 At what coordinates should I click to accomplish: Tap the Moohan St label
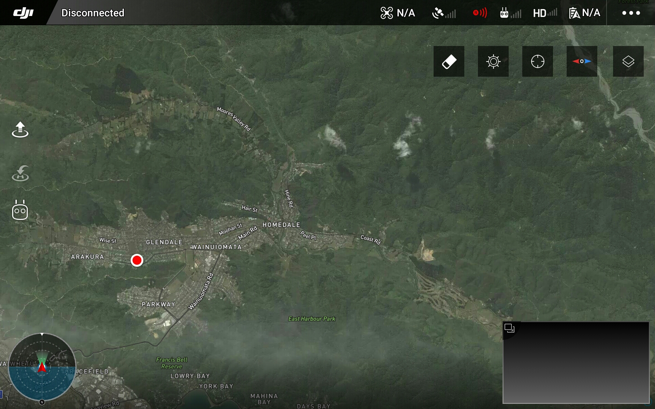[231, 229]
